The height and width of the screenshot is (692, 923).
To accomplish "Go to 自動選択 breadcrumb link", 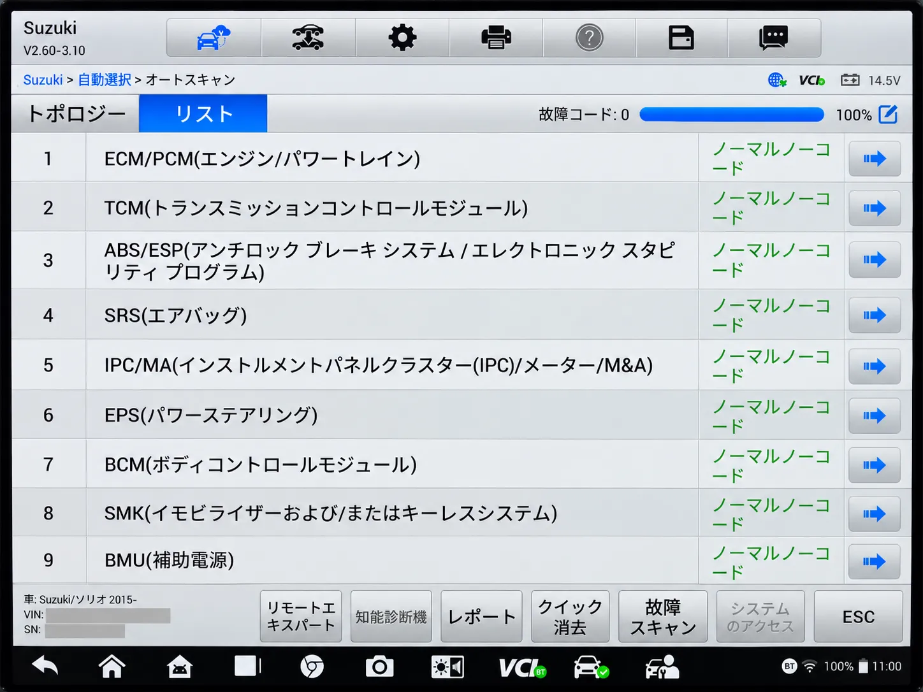I will click(105, 80).
